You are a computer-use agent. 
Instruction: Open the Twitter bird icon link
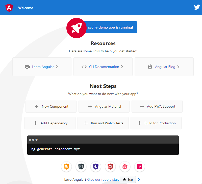197,7
